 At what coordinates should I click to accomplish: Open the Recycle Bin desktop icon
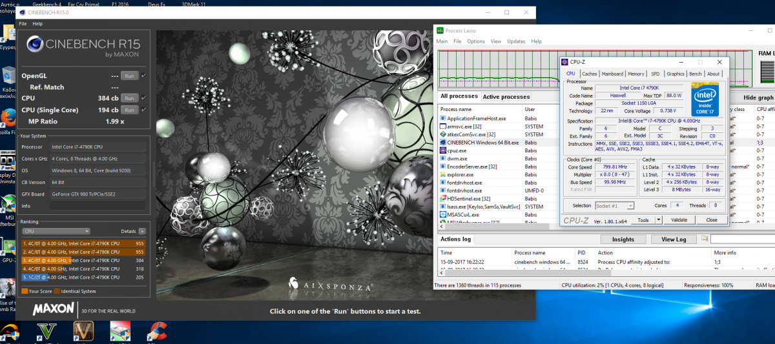pos(8,76)
